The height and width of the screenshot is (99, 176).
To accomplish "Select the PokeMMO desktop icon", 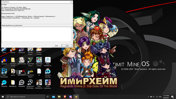I will 22,83.
